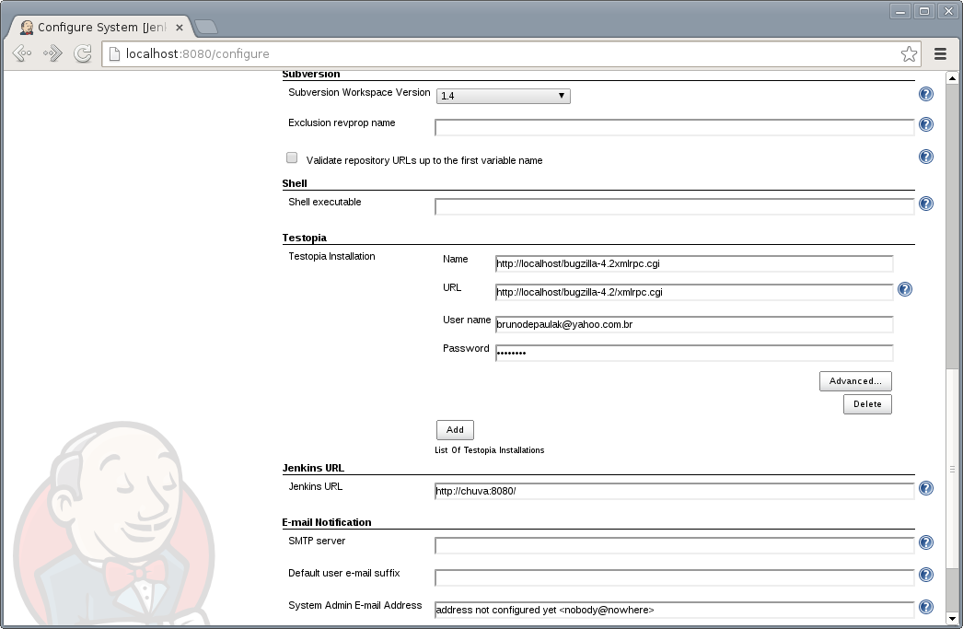The image size is (963, 629).
Task: Open help for System Admin E-mail Address
Action: point(925,608)
